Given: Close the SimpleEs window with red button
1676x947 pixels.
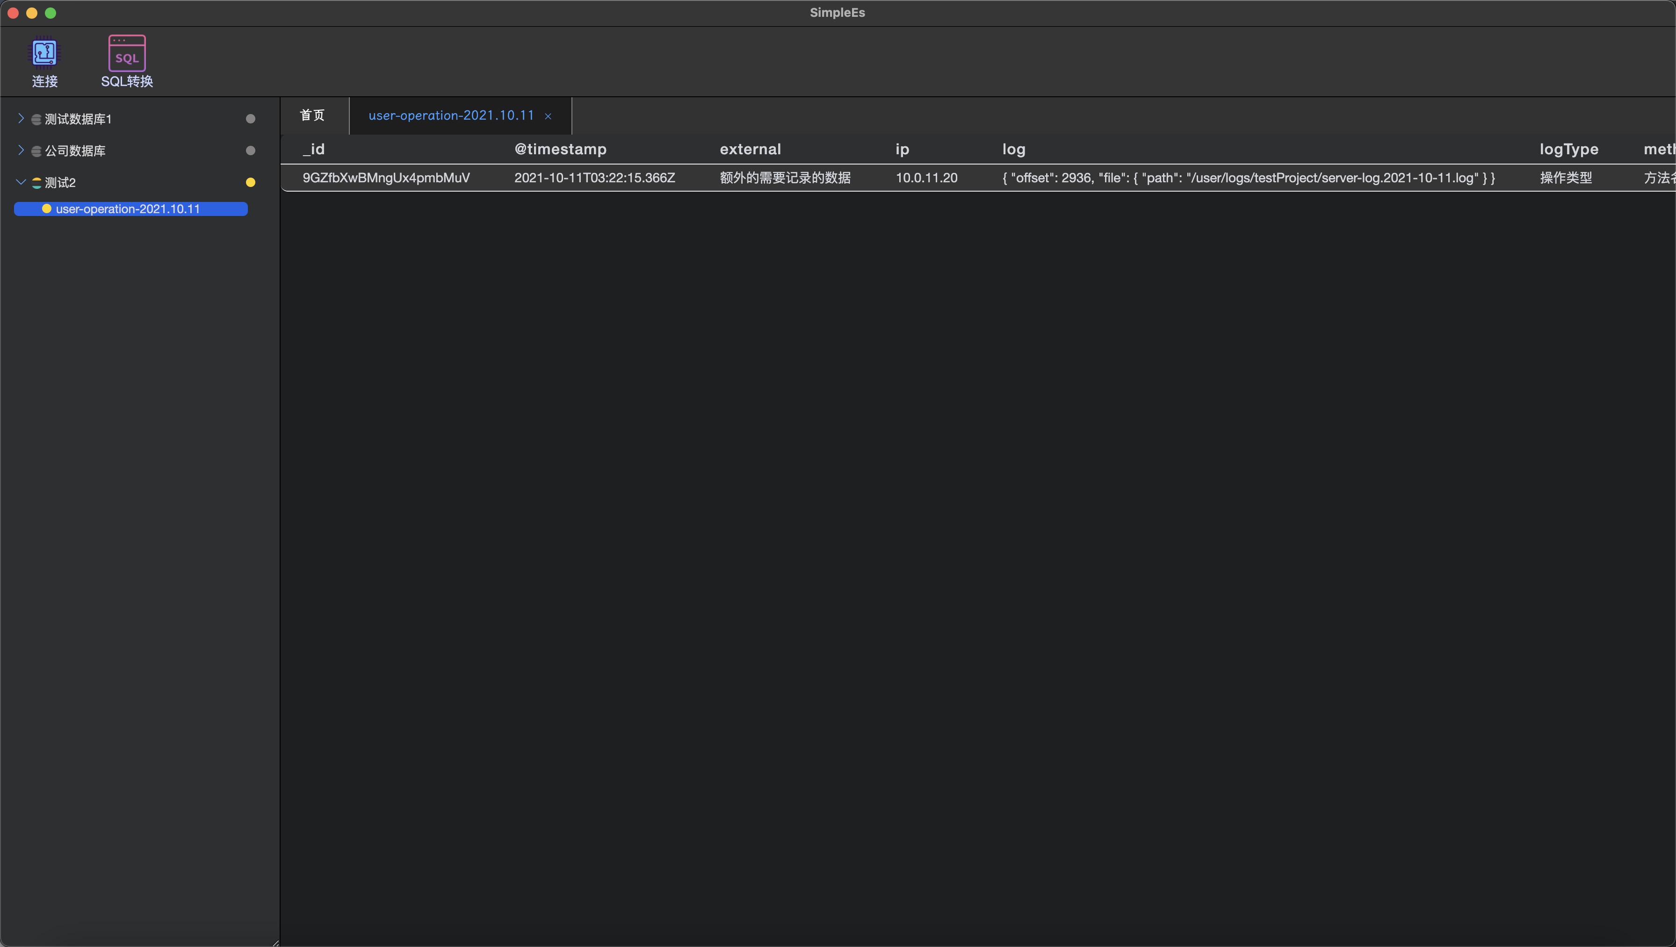Looking at the screenshot, I should point(13,13).
